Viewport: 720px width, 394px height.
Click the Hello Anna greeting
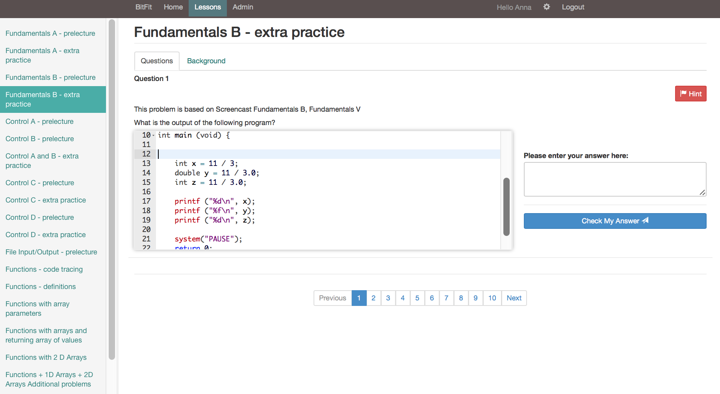coord(514,7)
